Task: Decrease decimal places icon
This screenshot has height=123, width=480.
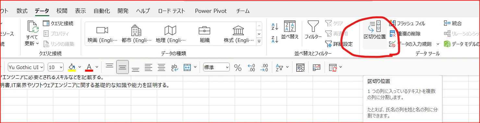Action: coord(264,67)
